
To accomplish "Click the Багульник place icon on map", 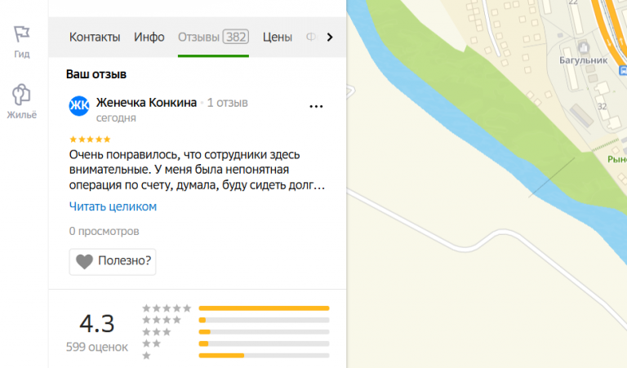I will pyautogui.click(x=584, y=47).
